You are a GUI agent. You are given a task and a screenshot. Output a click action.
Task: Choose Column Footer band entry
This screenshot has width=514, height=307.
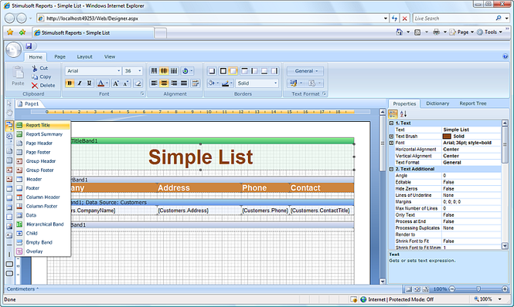pos(43,206)
